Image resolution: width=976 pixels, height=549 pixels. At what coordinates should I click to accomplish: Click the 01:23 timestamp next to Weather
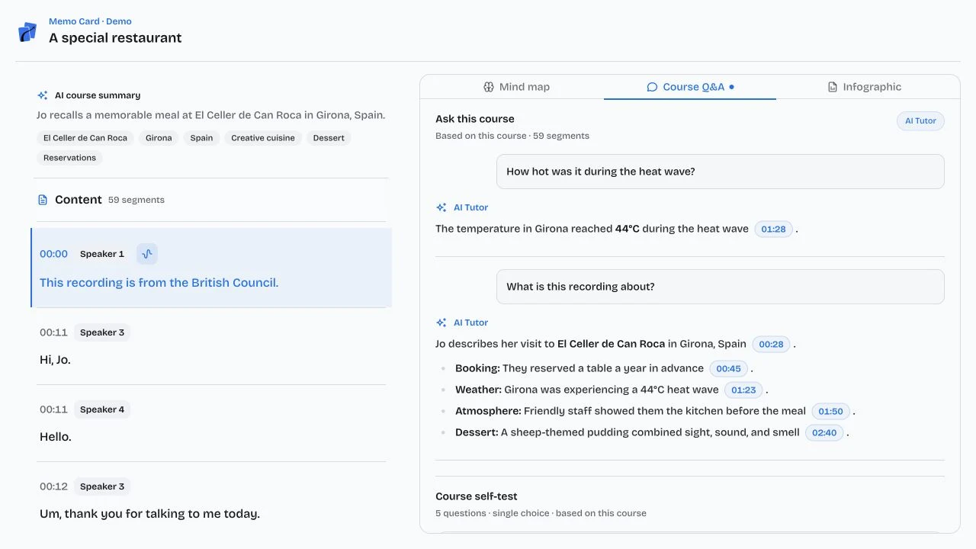743,390
